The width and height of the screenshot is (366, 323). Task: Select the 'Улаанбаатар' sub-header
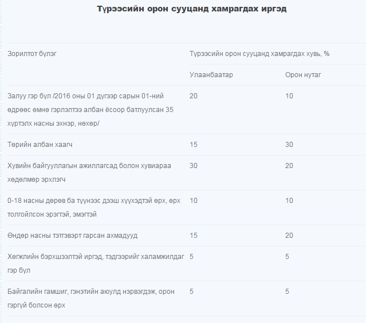(211, 75)
